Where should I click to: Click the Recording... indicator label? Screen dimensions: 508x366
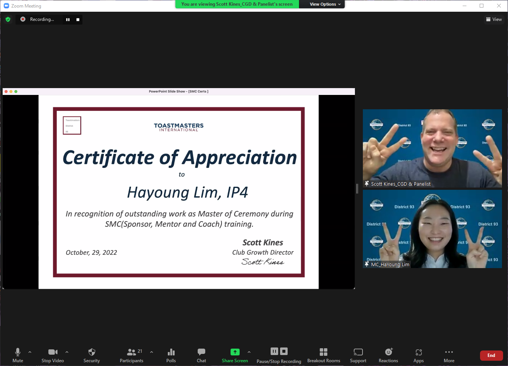point(42,19)
